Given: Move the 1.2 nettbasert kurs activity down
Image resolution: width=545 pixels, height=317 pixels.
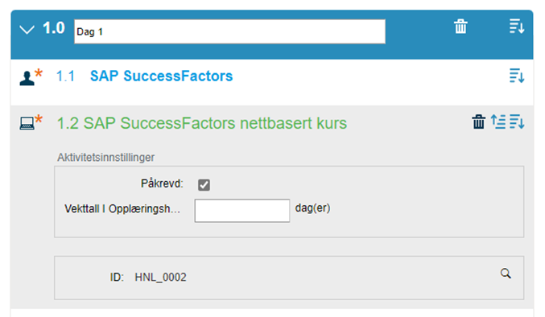Looking at the screenshot, I should [517, 121].
